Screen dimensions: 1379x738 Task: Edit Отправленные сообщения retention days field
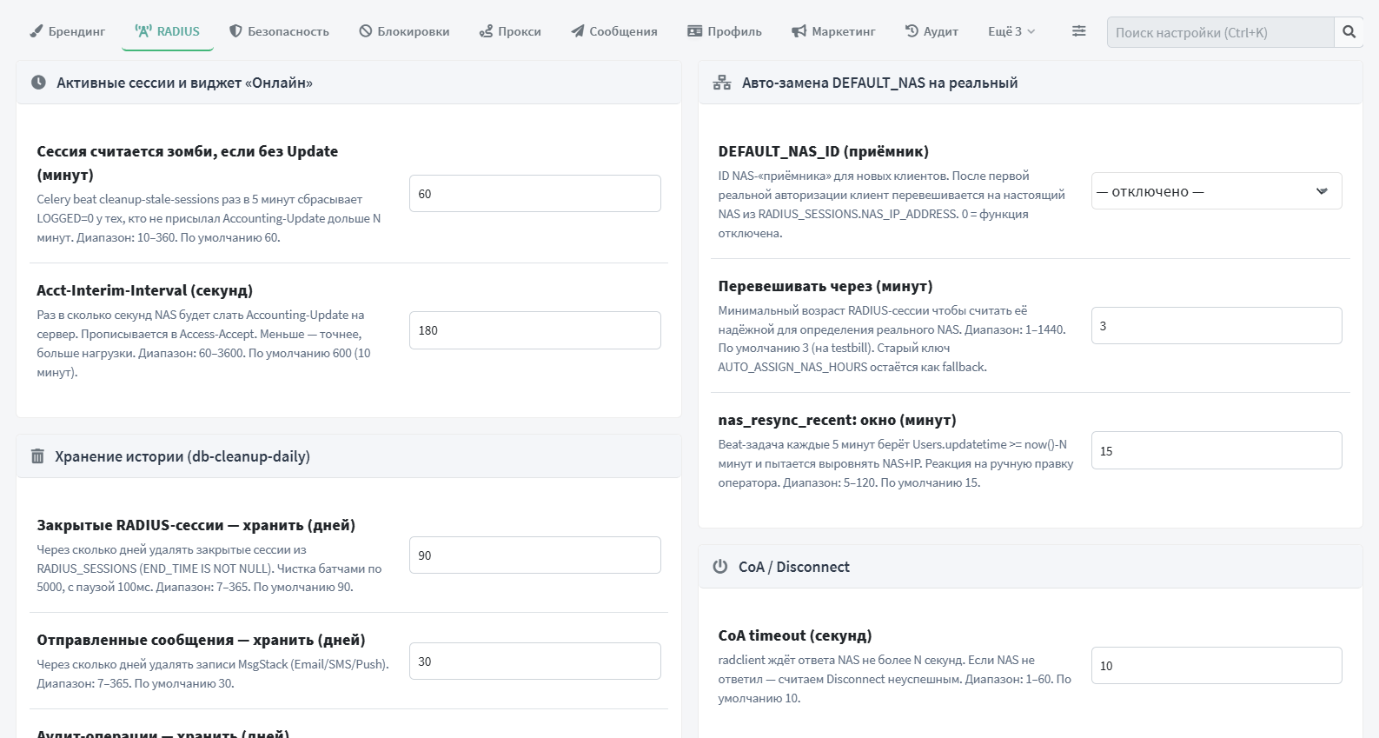click(x=535, y=662)
